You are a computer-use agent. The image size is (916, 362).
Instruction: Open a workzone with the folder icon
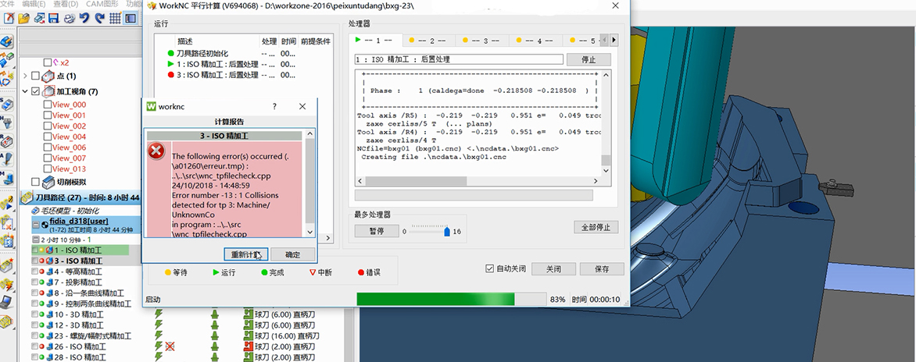coord(24,18)
